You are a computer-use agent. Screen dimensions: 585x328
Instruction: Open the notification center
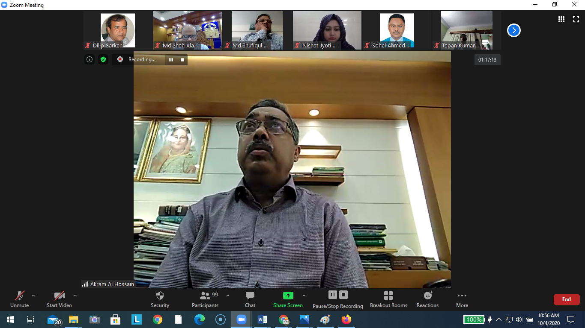(571, 319)
